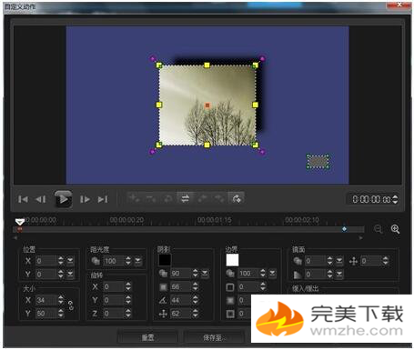
Task: Click the shadow blur icon
Action: (x=163, y=286)
